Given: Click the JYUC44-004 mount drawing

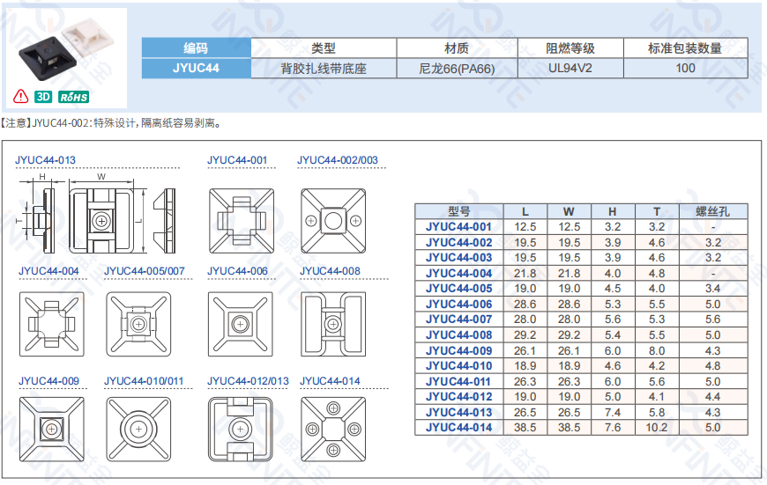Looking at the screenshot, I should tap(51, 323).
